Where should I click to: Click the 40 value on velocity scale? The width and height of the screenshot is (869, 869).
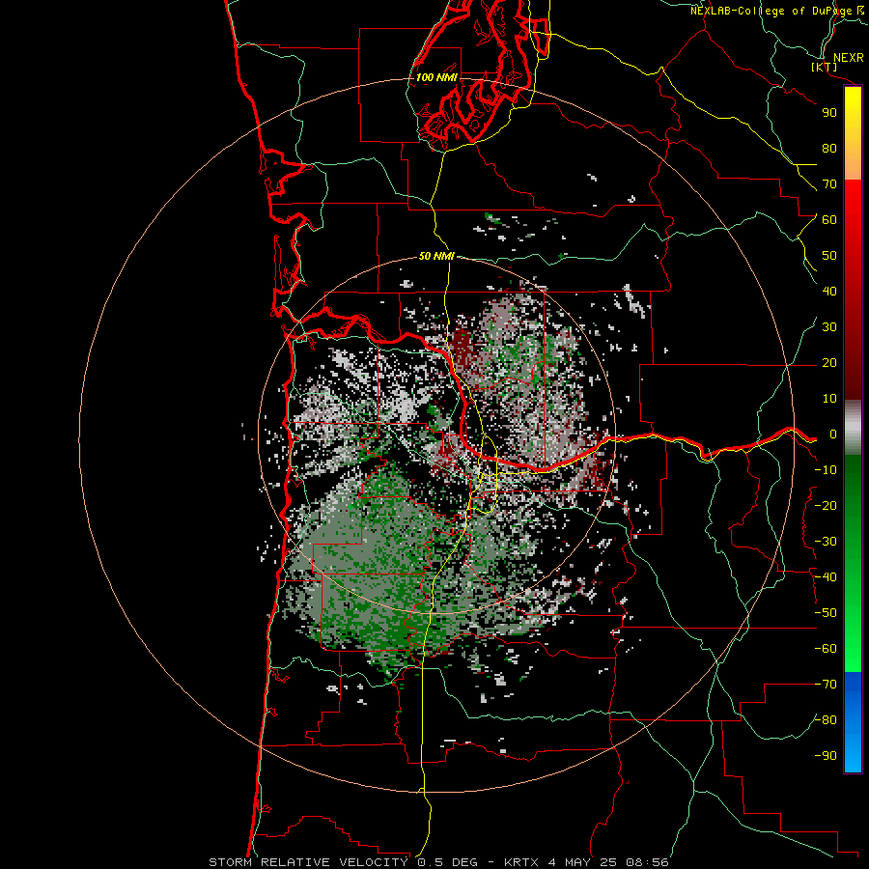coord(829,292)
